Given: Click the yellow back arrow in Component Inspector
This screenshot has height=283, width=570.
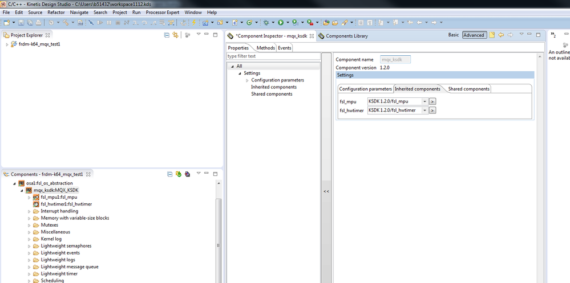Looking at the screenshot, I should pyautogui.click(x=501, y=35).
